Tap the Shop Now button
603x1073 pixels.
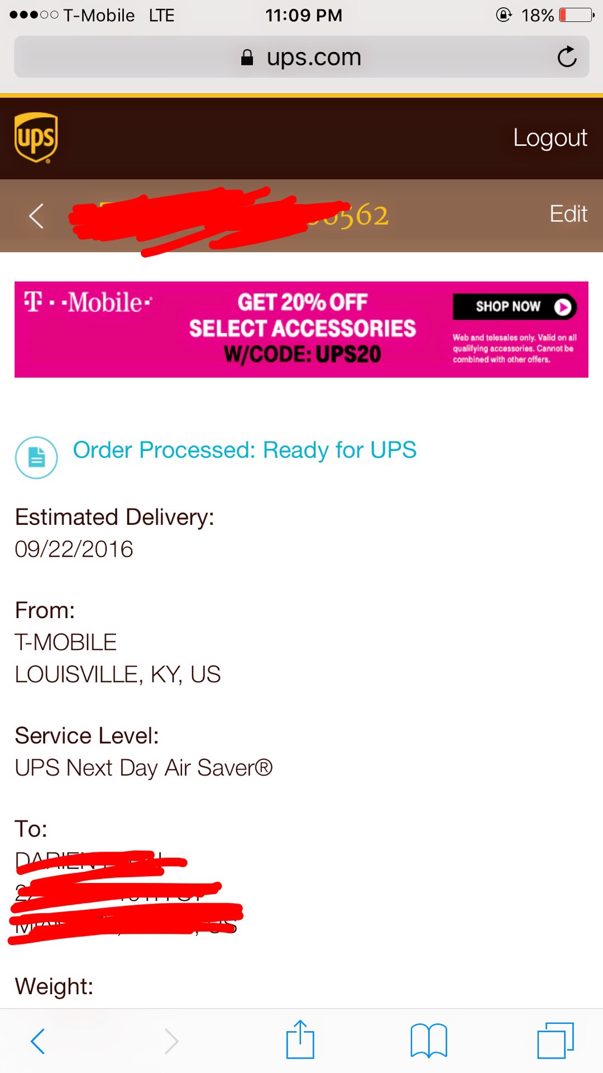point(514,307)
